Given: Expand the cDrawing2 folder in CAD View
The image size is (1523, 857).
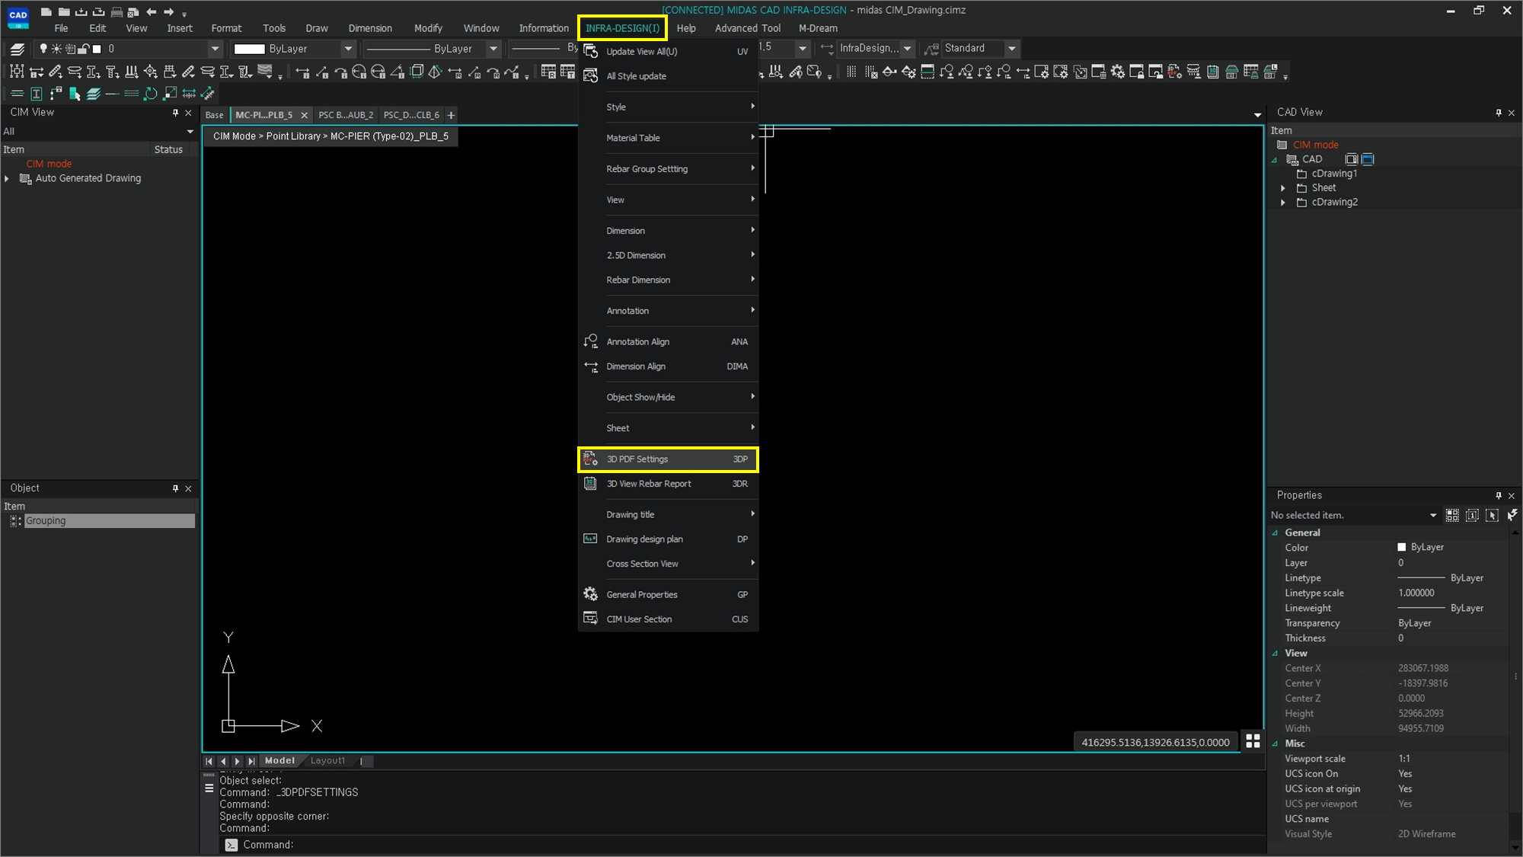Looking at the screenshot, I should point(1283,203).
